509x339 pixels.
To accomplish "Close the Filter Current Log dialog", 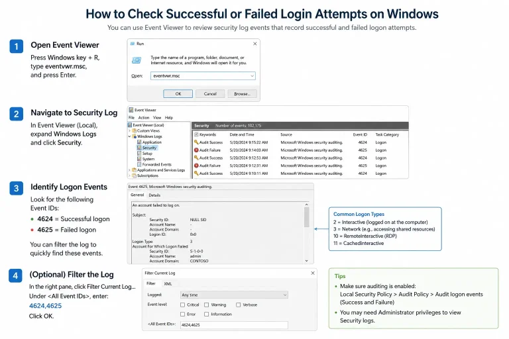I will [x=313, y=273].
